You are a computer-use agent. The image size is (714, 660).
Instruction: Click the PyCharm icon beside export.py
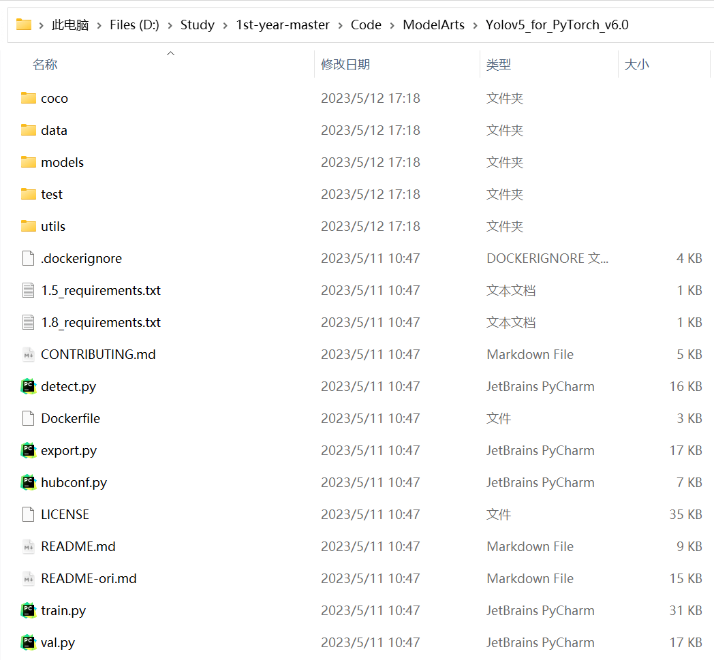tap(28, 450)
